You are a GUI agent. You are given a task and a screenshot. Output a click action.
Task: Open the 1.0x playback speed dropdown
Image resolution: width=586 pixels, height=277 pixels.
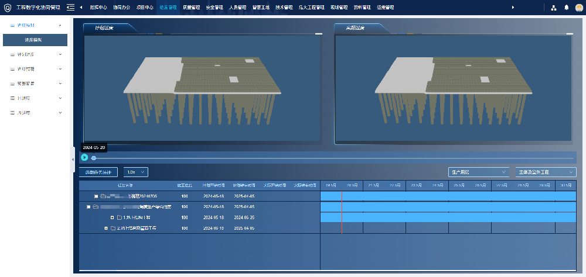[136, 172]
